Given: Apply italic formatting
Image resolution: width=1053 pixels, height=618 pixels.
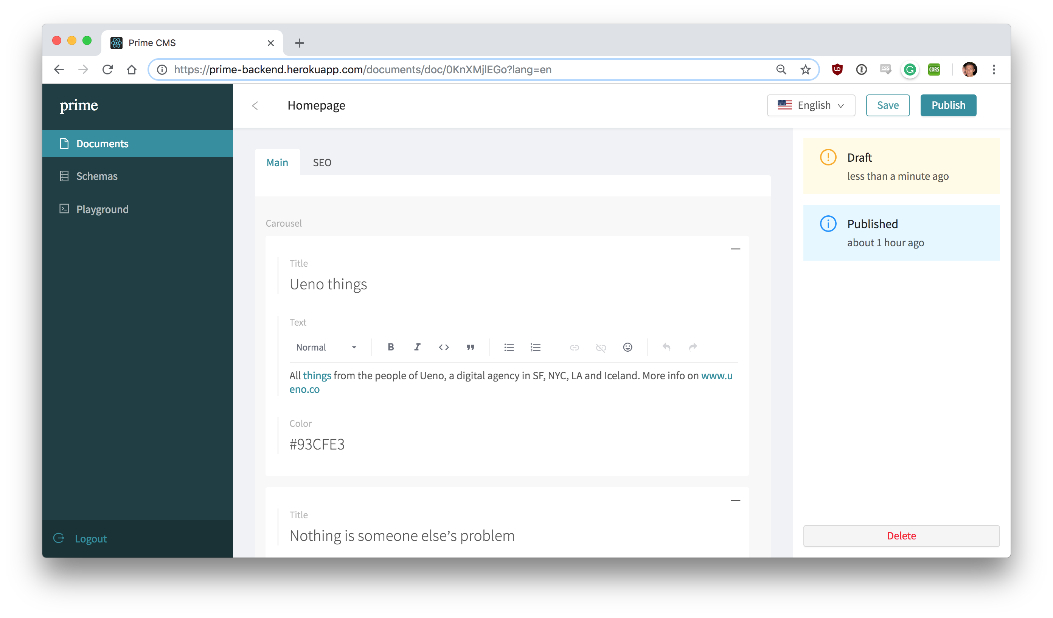Looking at the screenshot, I should (x=417, y=347).
